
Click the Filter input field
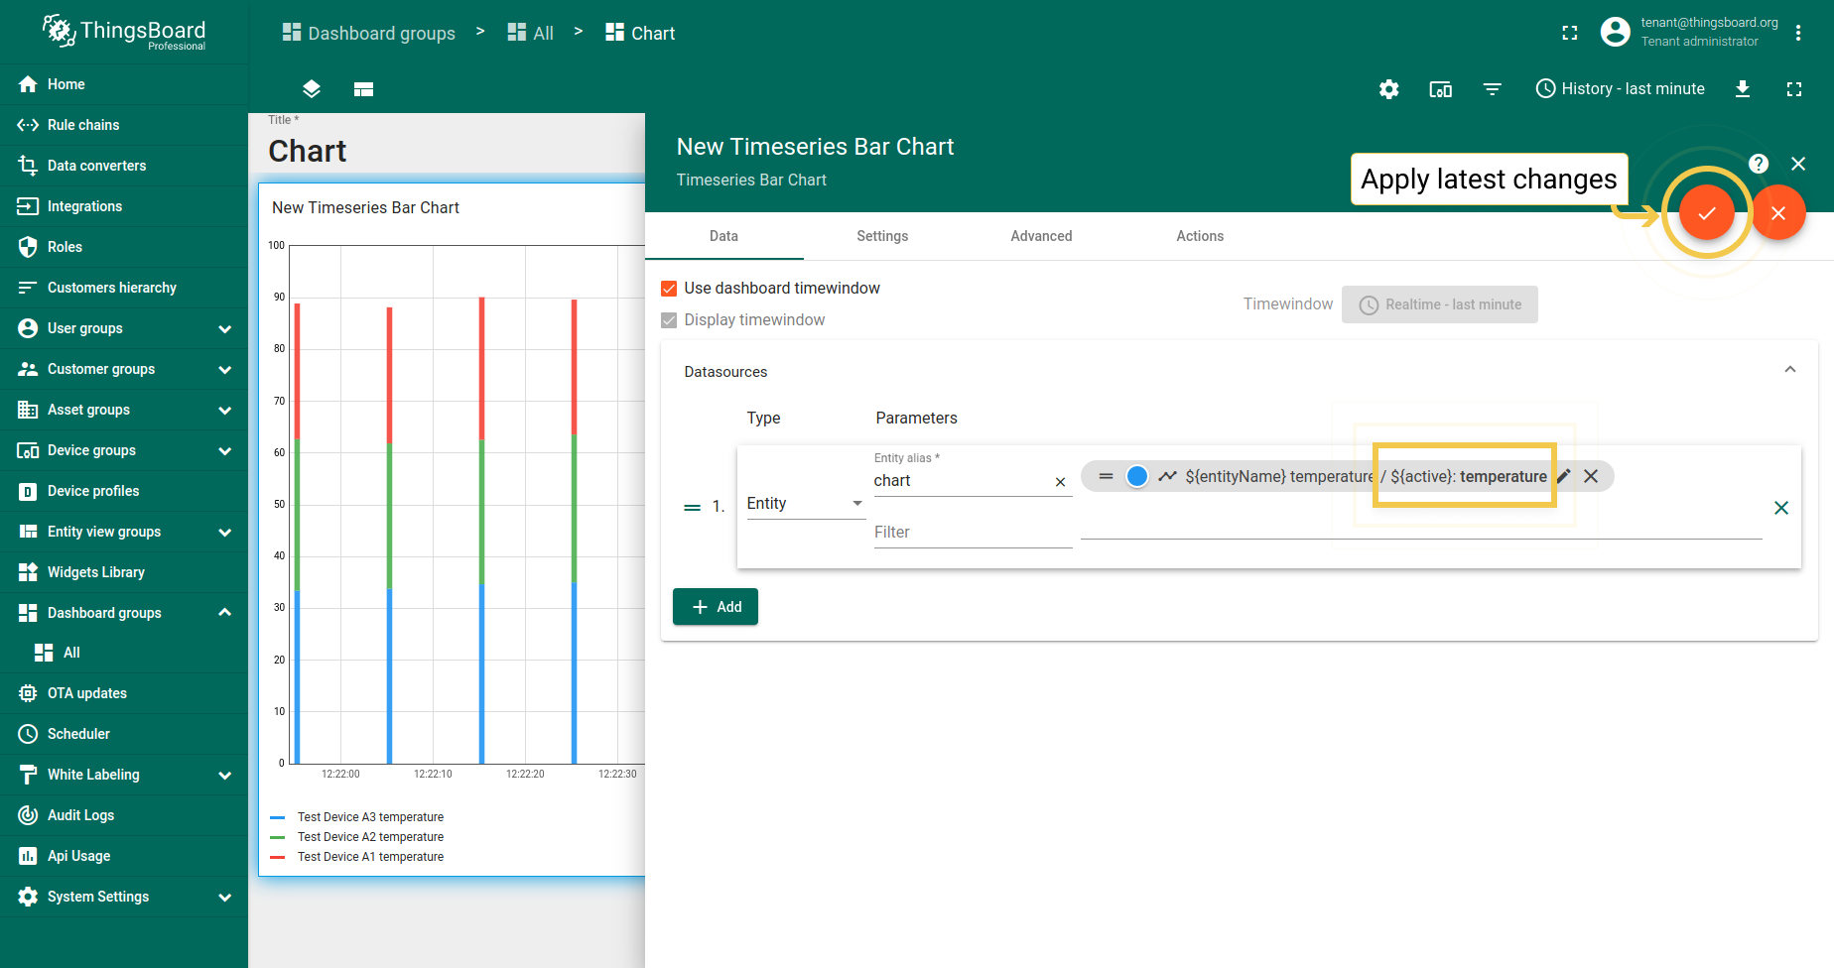coord(973,533)
